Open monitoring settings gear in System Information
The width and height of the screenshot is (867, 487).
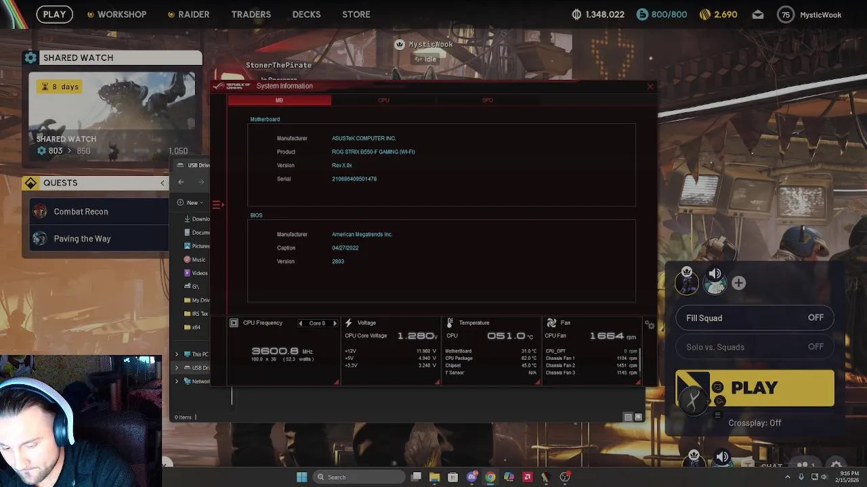pos(650,325)
